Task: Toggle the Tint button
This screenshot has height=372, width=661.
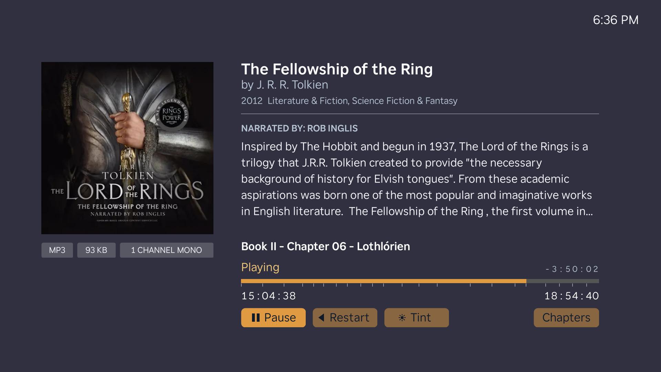Action: (417, 318)
